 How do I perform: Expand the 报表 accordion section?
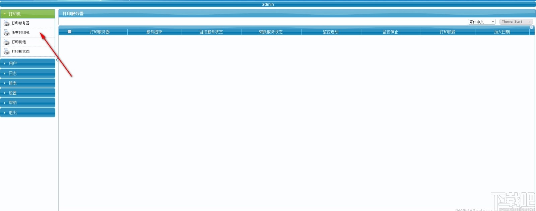tap(27, 83)
